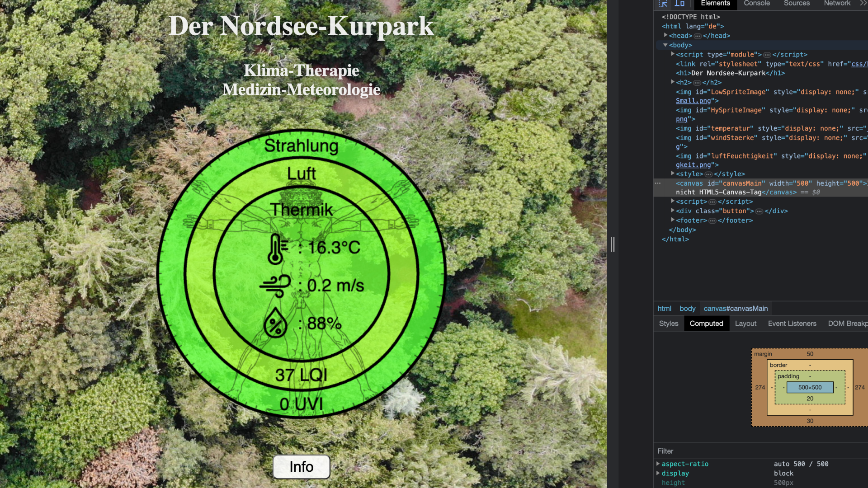Open the Small.png source link
The width and height of the screenshot is (868, 488).
click(693, 101)
